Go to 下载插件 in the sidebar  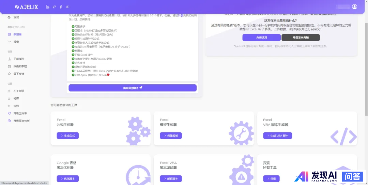19,59
